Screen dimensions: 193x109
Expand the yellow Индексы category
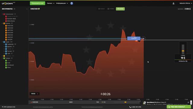[2, 56]
